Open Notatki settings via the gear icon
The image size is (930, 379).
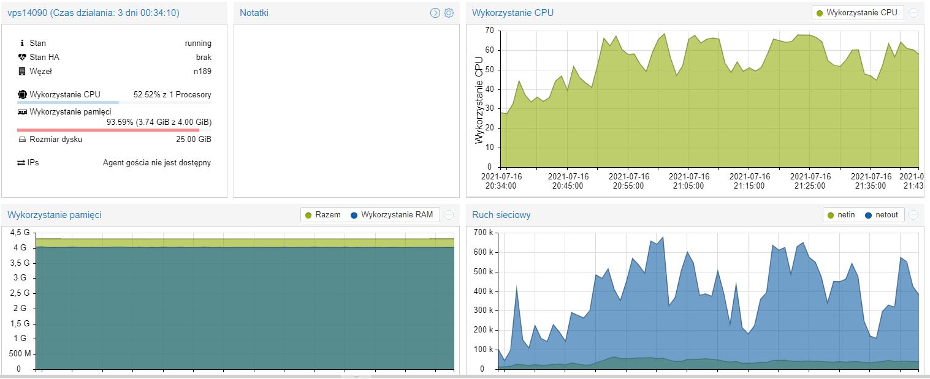click(449, 13)
